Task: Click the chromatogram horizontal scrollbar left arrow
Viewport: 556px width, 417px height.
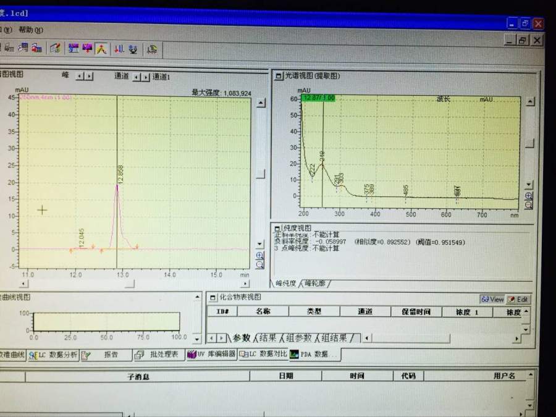Action: 23,284
